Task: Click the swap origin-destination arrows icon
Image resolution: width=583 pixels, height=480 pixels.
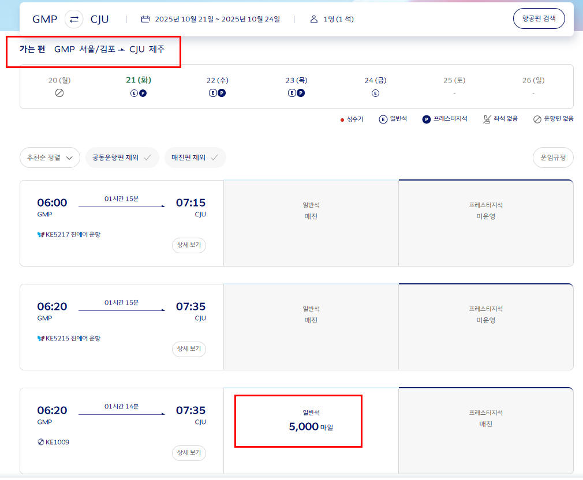Action: (x=74, y=18)
